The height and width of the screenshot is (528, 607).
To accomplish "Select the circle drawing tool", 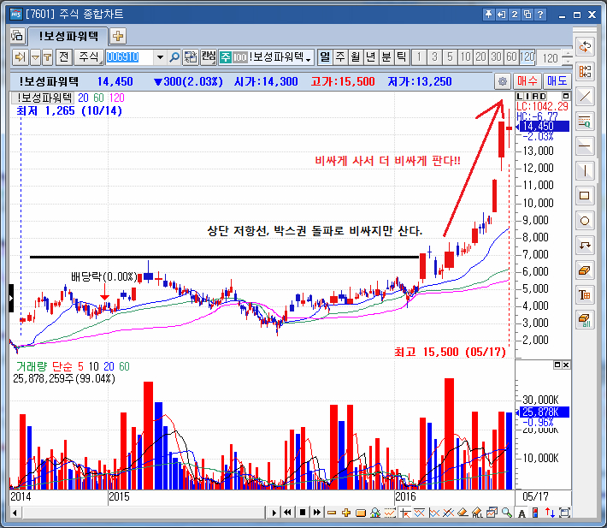I will (x=586, y=220).
